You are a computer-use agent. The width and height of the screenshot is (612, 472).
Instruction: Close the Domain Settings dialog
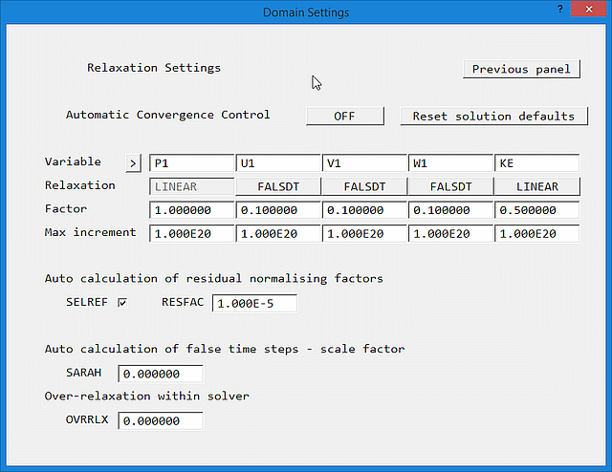pyautogui.click(x=589, y=10)
